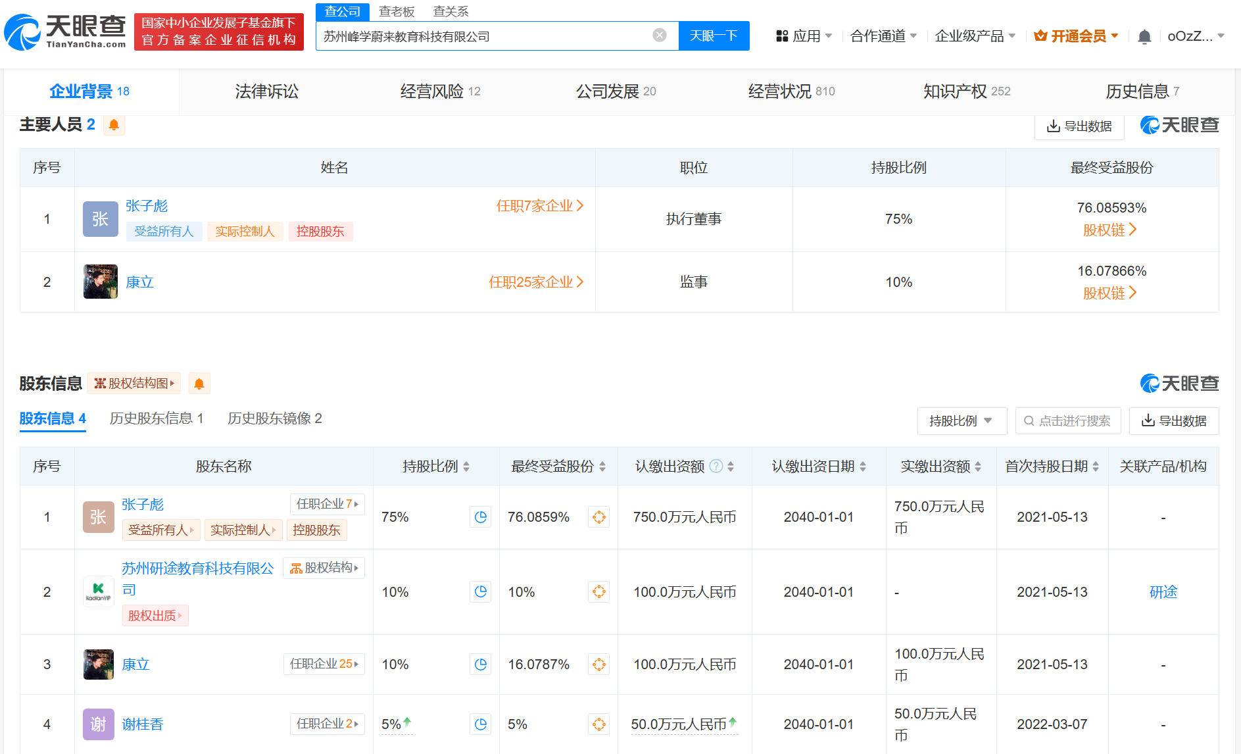Open 股权链 under 16.07866%
This screenshot has height=754, width=1241.
click(1110, 293)
